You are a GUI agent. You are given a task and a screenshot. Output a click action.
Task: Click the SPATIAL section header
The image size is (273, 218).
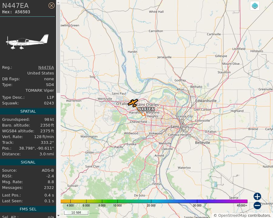(x=28, y=111)
